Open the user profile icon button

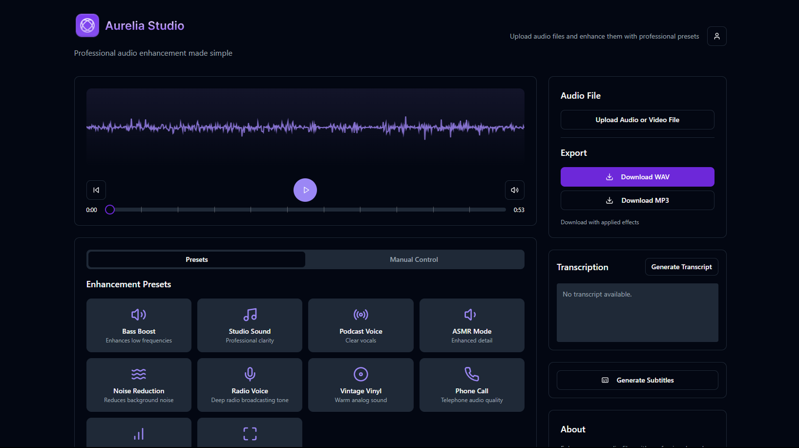click(716, 36)
